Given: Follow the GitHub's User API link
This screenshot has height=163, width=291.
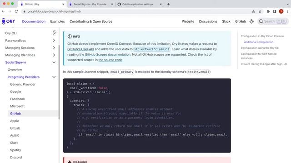Looking at the screenshot, I should coord(80,49).
